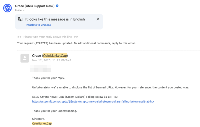The image size is (200, 127).
Task: Click highlighted "CoinMarketCap" in the signature
Action: click(42, 123)
